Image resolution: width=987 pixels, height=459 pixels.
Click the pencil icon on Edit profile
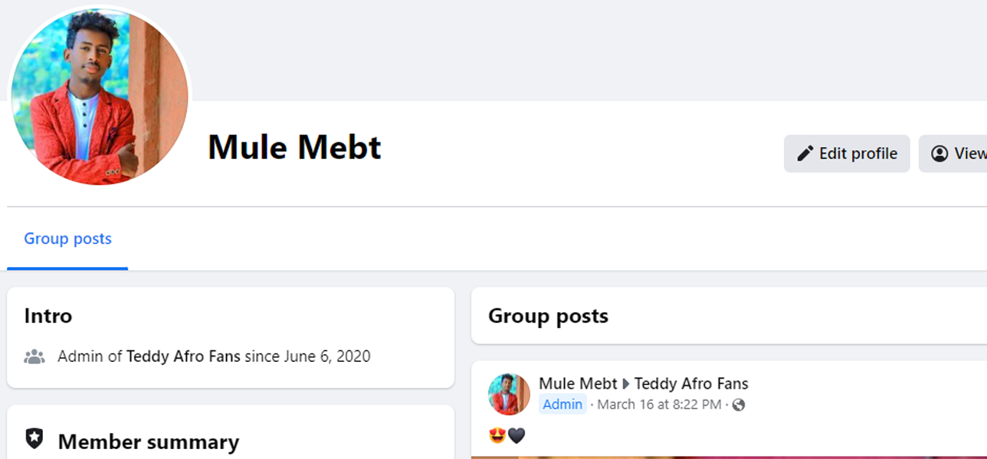click(805, 154)
